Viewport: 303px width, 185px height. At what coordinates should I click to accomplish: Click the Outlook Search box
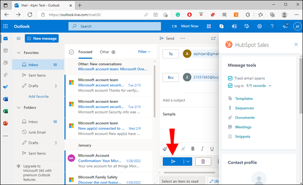[x=115, y=26]
